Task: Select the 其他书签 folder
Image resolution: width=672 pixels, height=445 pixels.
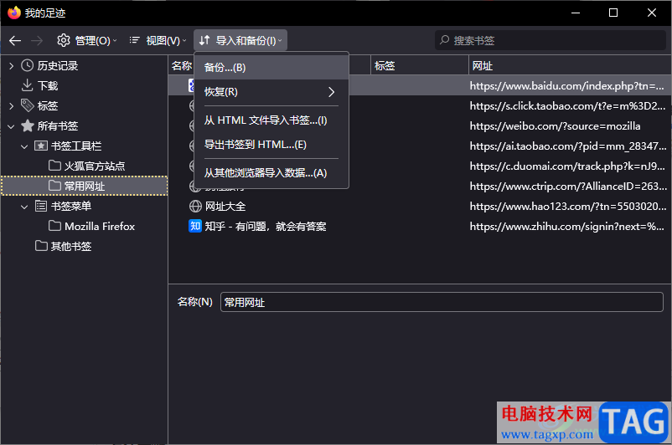Action: pos(71,247)
